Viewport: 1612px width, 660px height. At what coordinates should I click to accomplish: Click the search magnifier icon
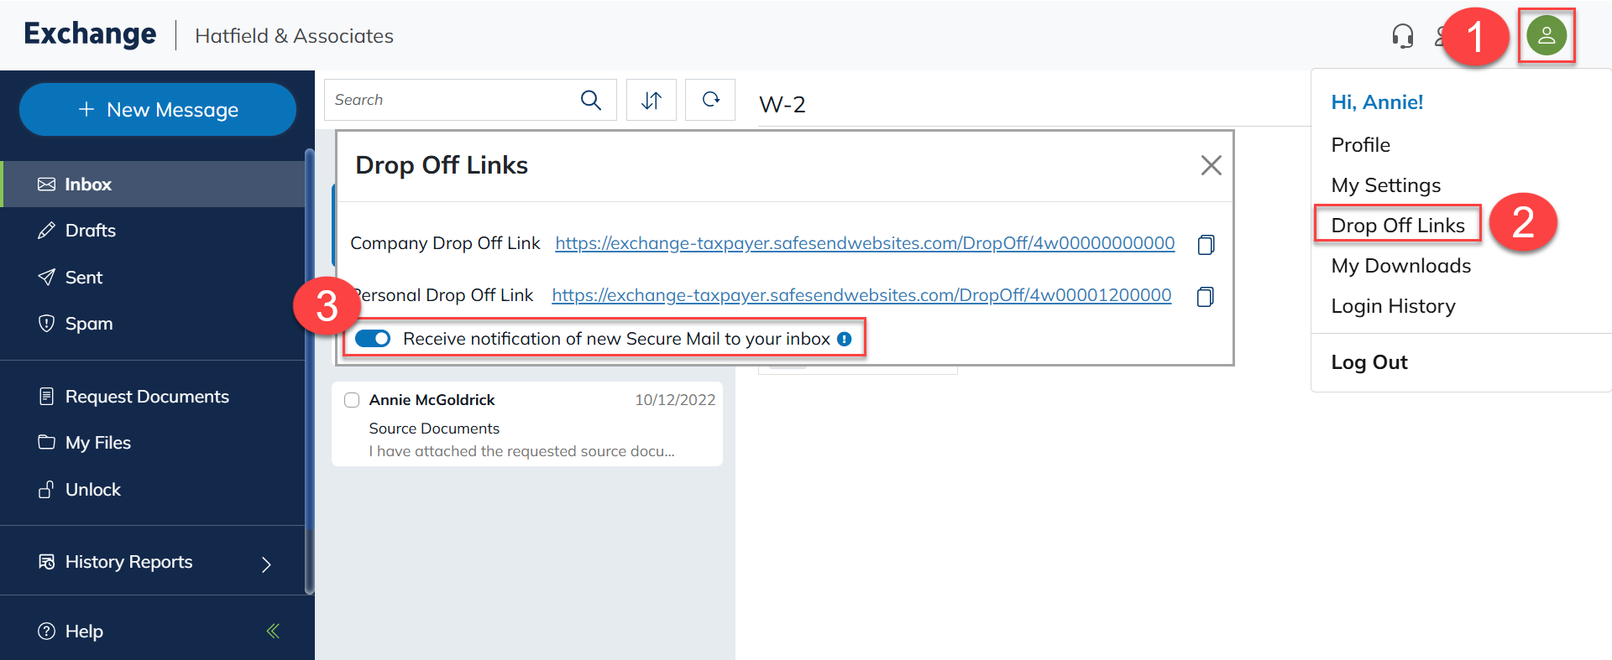pos(591,101)
